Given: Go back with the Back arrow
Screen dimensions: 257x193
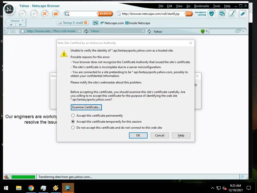Looking at the screenshot, I should pyautogui.click(x=22, y=14).
